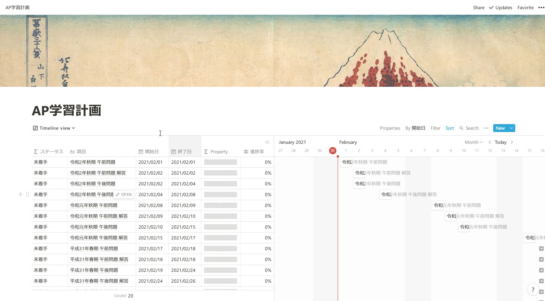Open Sort options

point(450,128)
